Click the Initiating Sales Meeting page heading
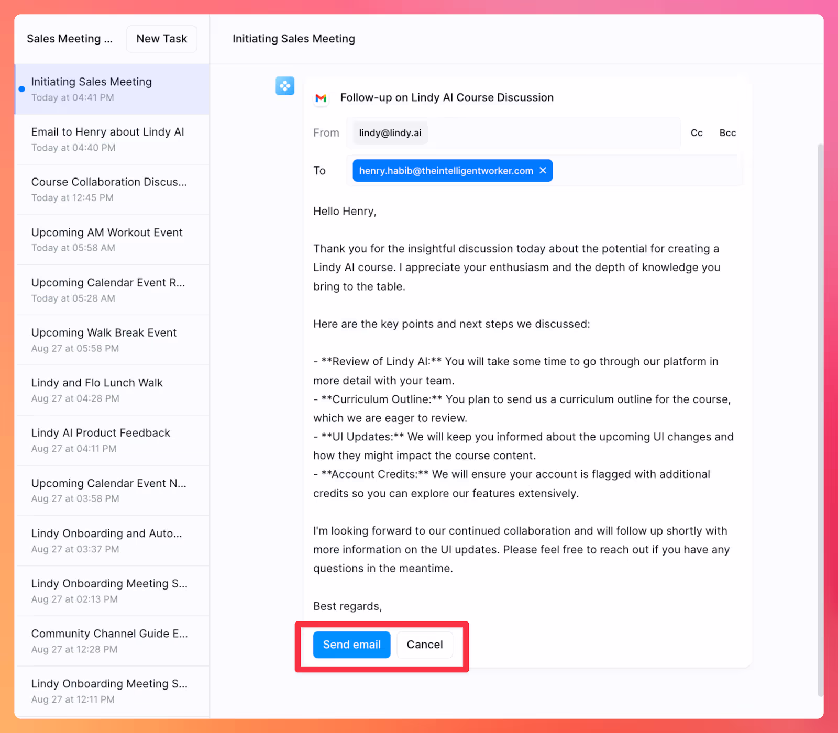This screenshot has width=838, height=733. (x=294, y=39)
